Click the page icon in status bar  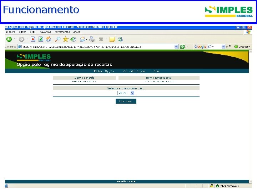pyautogui.click(x=6, y=186)
